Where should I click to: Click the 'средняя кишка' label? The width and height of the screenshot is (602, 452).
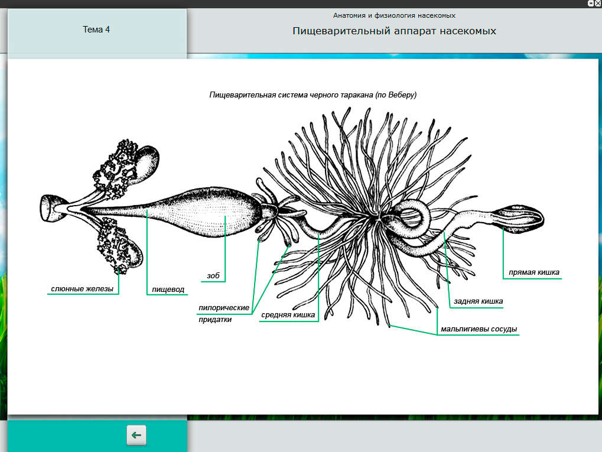coord(288,315)
